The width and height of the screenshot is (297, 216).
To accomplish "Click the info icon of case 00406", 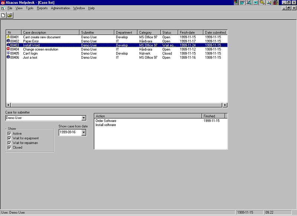I will coord(8,57).
